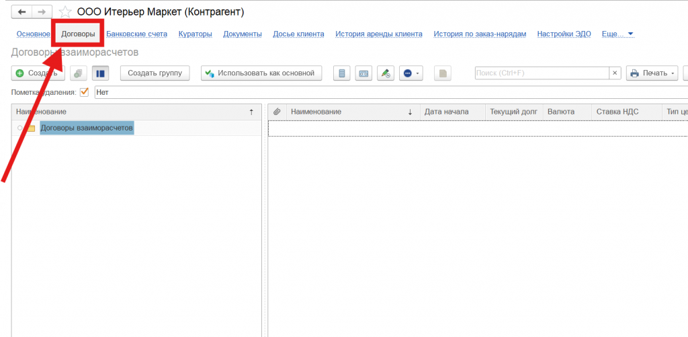Open the Печать dropdown menu
This screenshot has height=337, width=688.
pos(652,73)
